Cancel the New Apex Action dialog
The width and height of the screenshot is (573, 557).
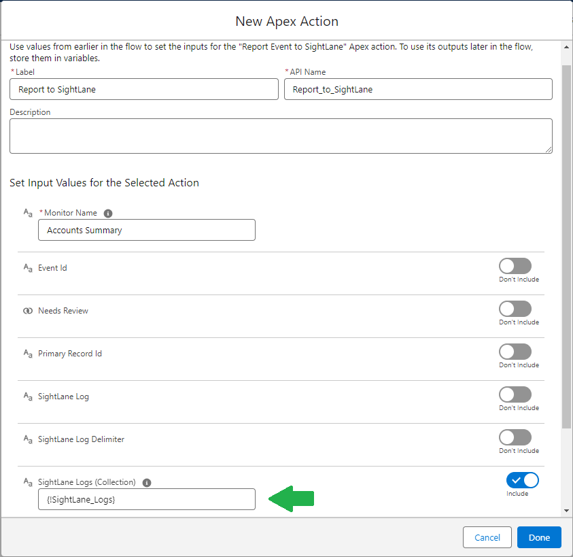pos(487,537)
